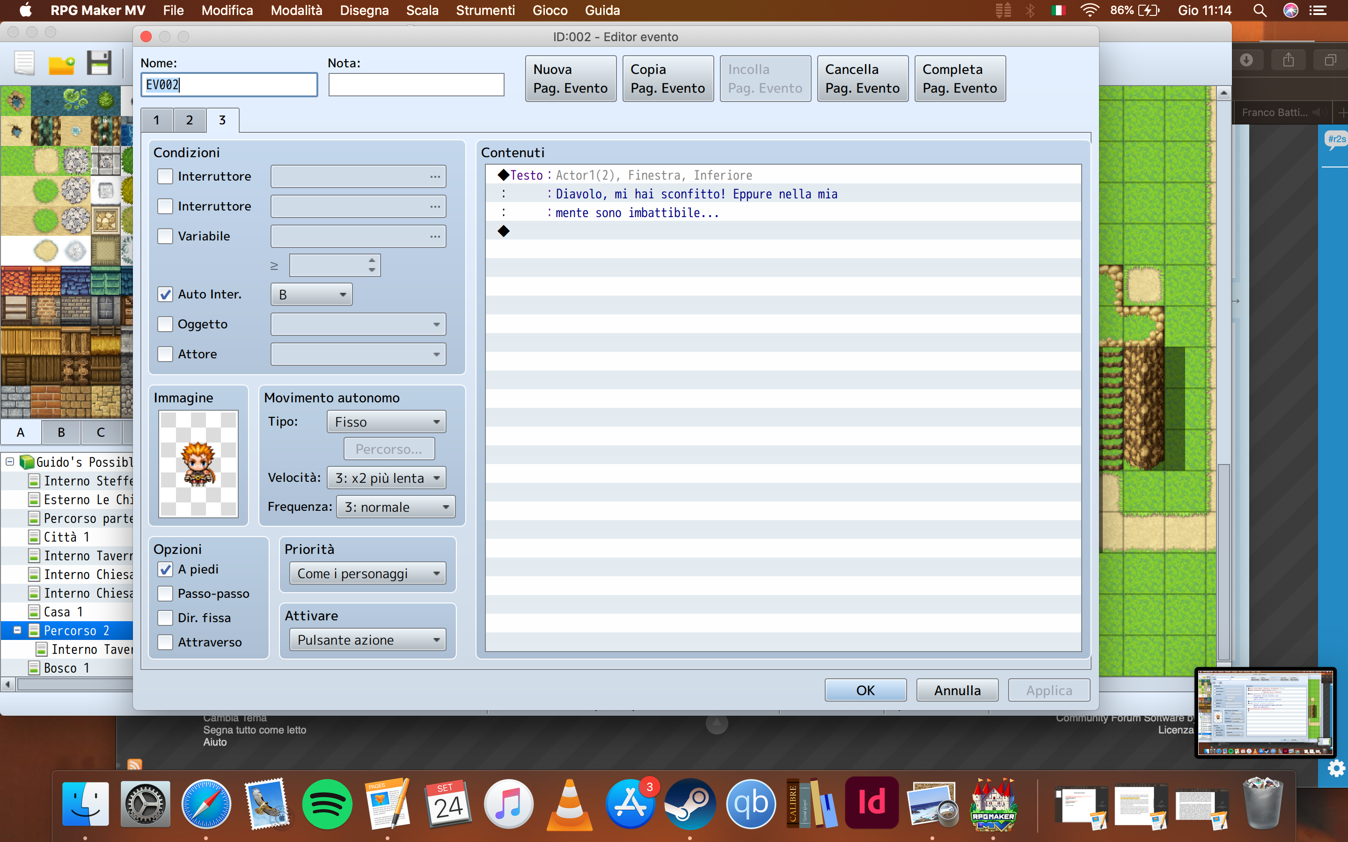
Task: Open Spotlight search magnifier icon
Action: pos(1260,11)
